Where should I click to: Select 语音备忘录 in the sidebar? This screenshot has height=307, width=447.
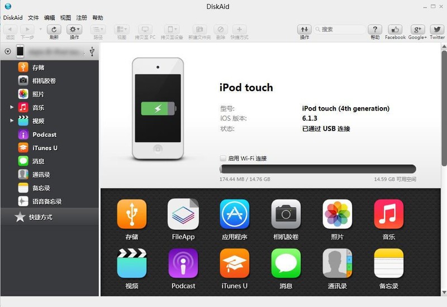point(50,202)
